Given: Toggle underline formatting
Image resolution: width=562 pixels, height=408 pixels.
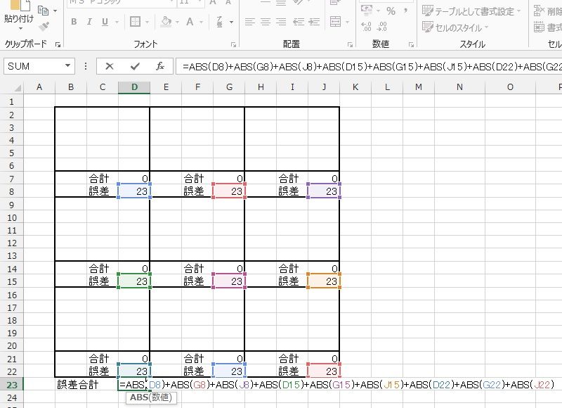Looking at the screenshot, I should pos(104,22).
